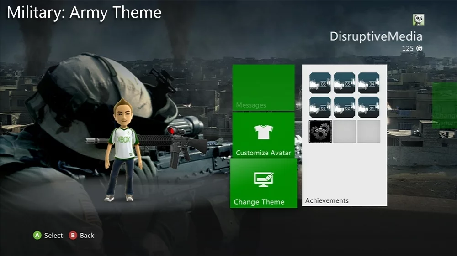Select the Xbox avatar figure
Image resolution: width=457 pixels, height=256 pixels.
123,150
